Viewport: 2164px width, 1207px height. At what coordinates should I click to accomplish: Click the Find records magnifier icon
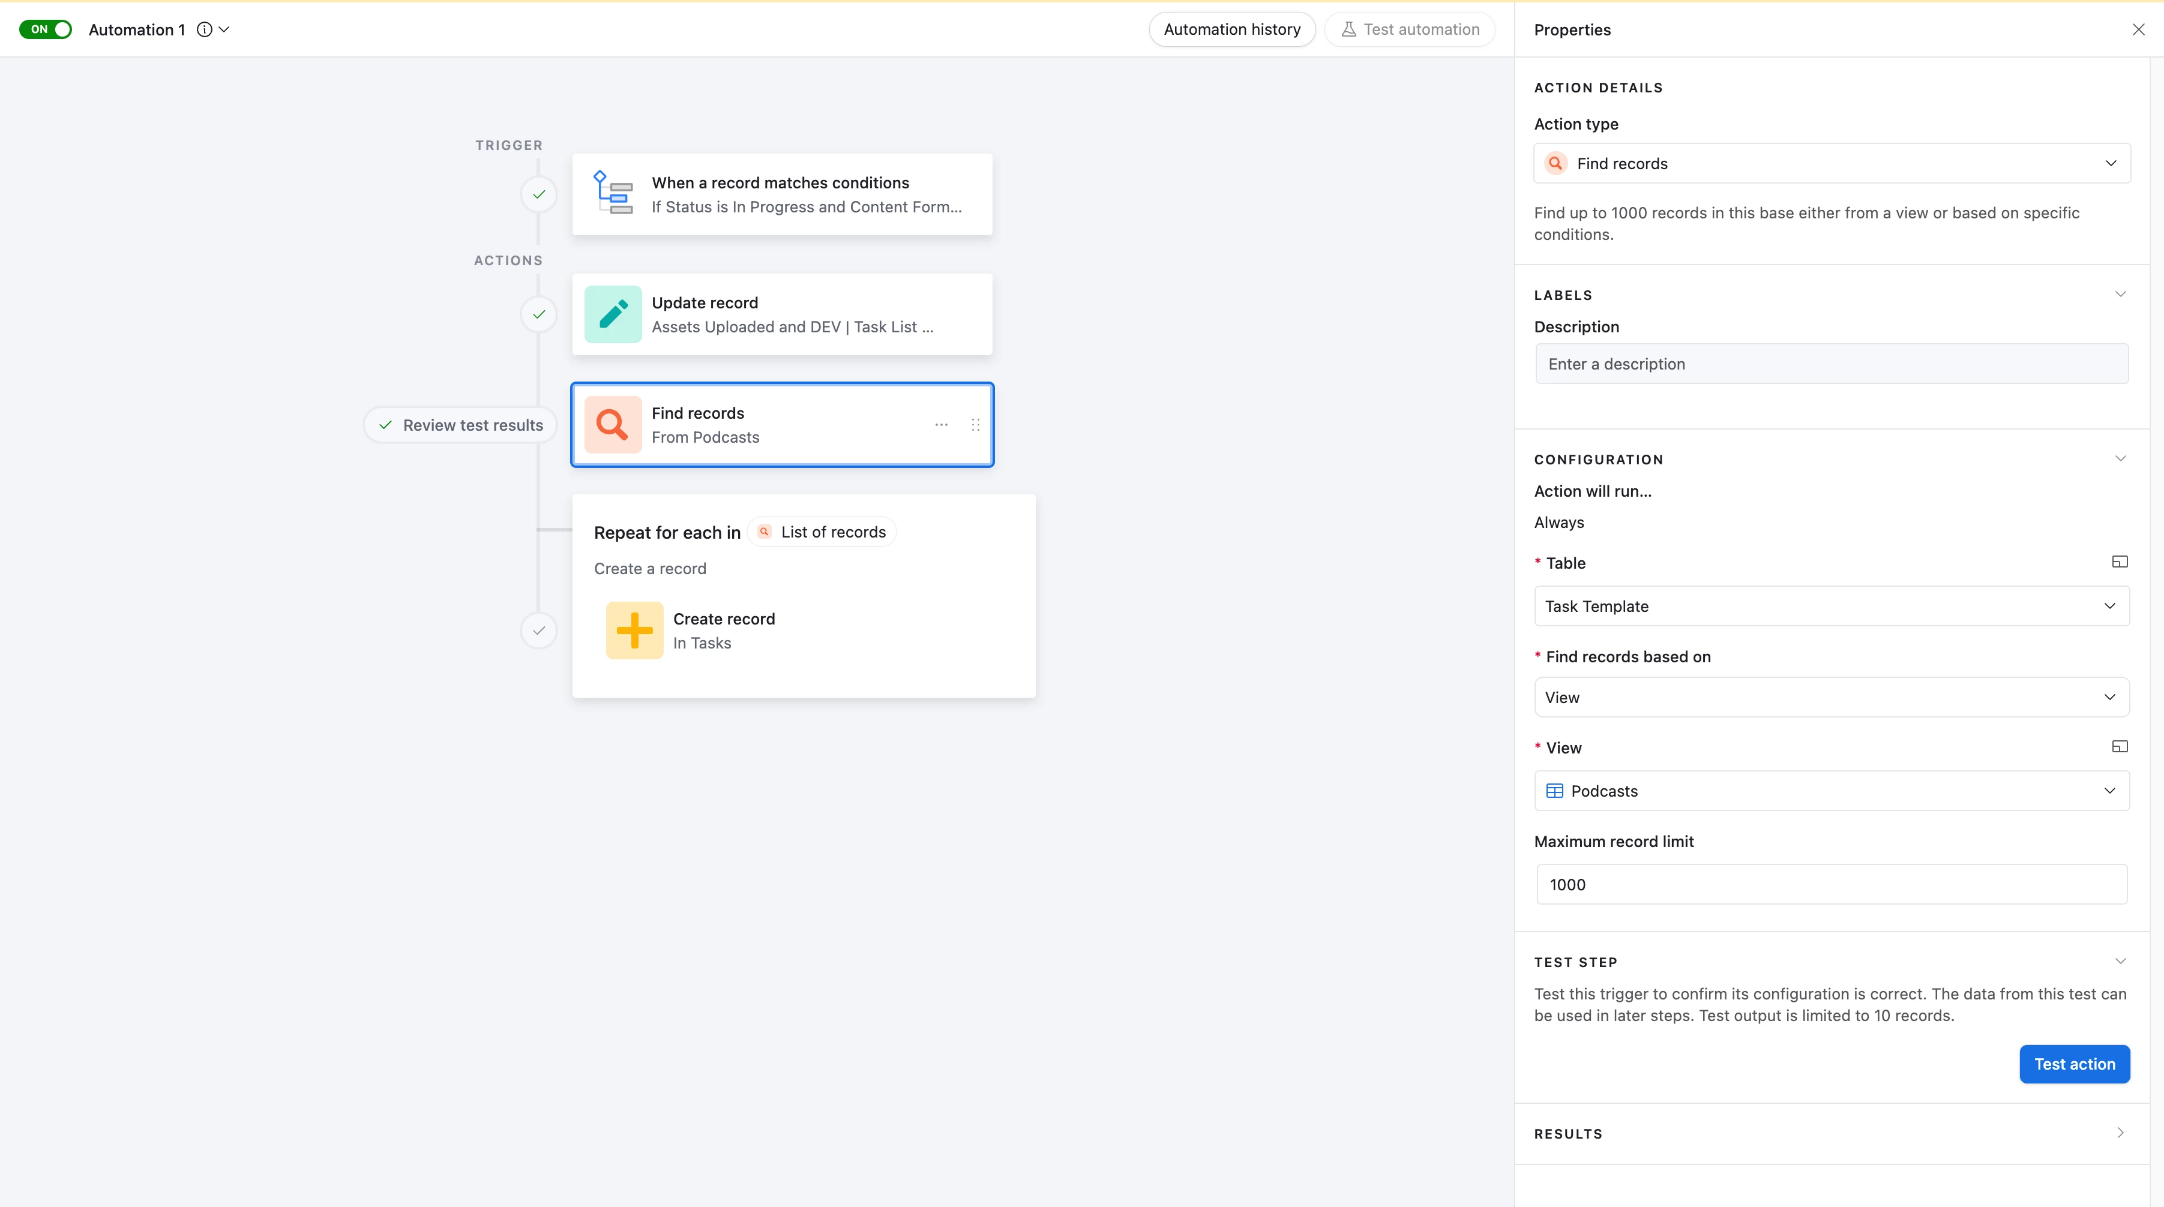pos(613,425)
